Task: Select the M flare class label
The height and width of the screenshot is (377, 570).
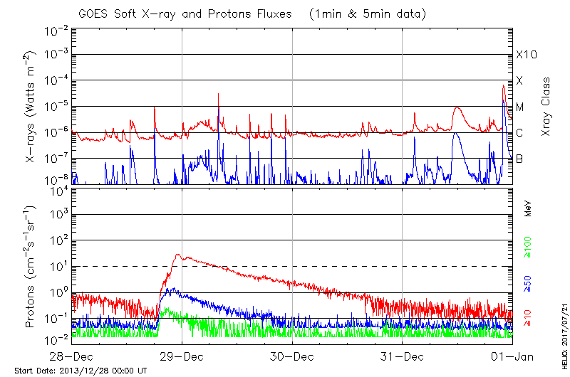Action: coord(520,107)
